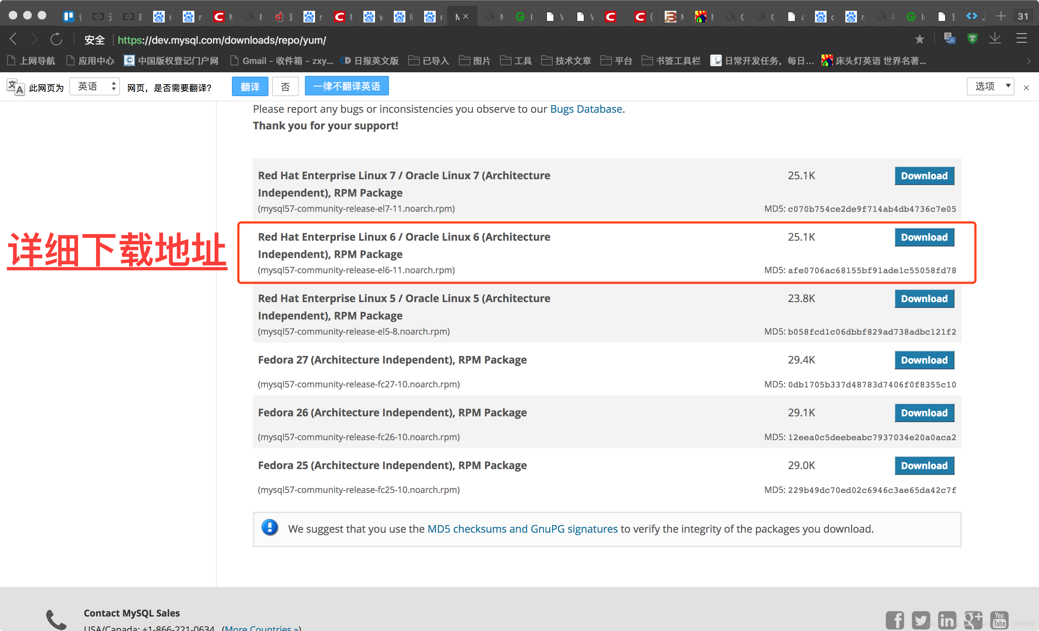Download the Red Hat Enterprise Linux 7 package
Image resolution: width=1039 pixels, height=631 pixels.
pyautogui.click(x=924, y=176)
